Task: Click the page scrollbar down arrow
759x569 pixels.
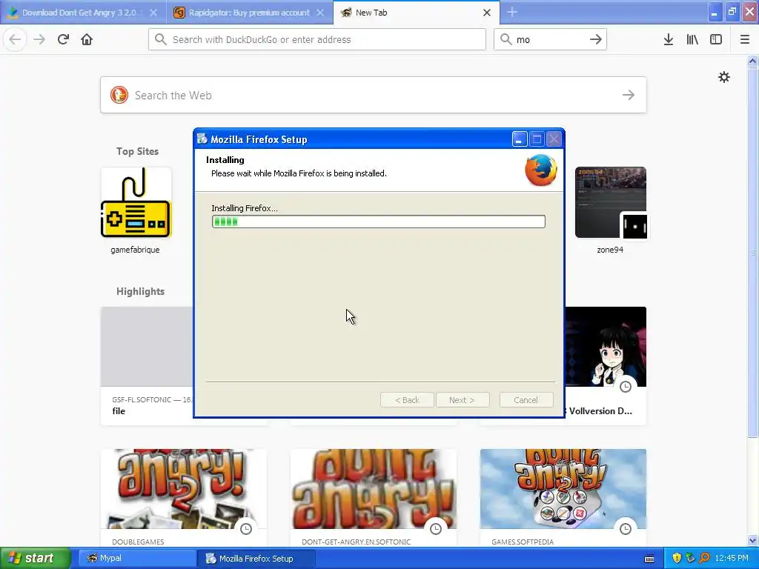Action: pos(752,540)
